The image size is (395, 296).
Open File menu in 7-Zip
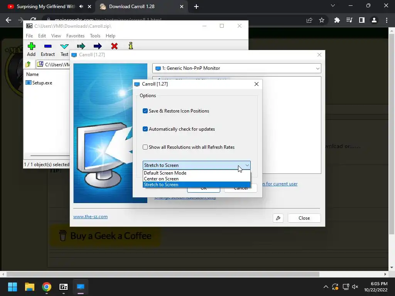point(29,36)
